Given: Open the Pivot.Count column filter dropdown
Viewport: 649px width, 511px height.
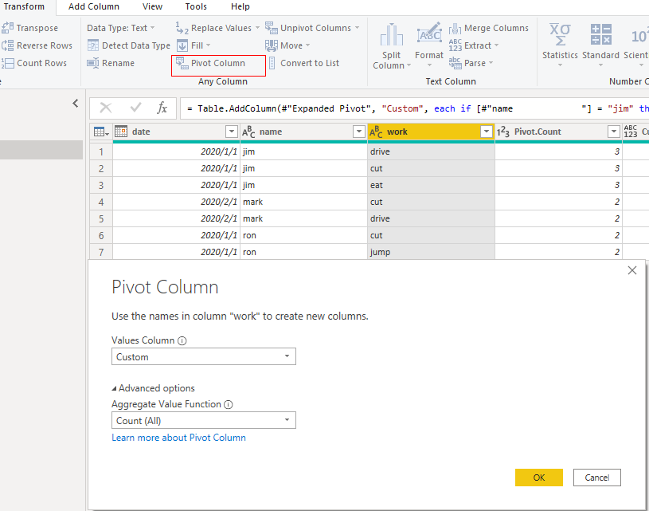Looking at the screenshot, I should [614, 132].
